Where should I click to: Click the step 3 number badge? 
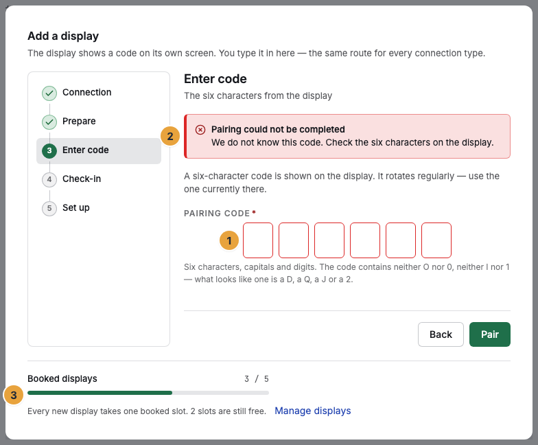pyautogui.click(x=49, y=151)
